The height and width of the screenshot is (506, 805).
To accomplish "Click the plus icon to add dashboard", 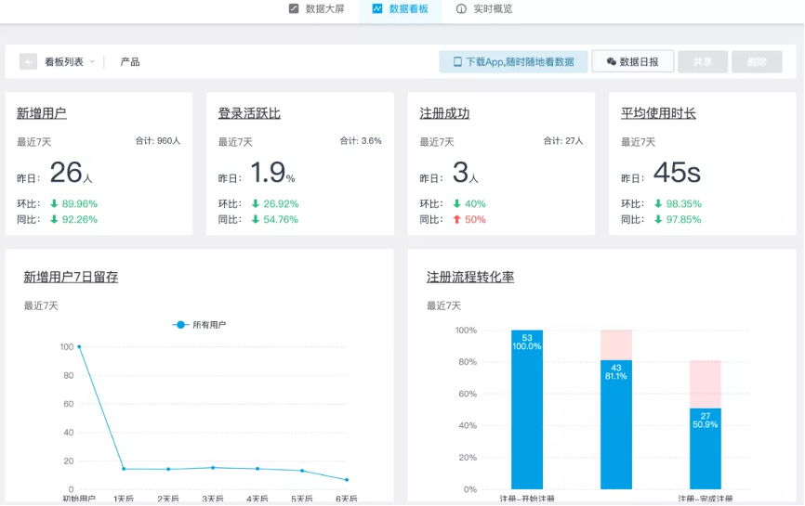I will pyautogui.click(x=28, y=61).
